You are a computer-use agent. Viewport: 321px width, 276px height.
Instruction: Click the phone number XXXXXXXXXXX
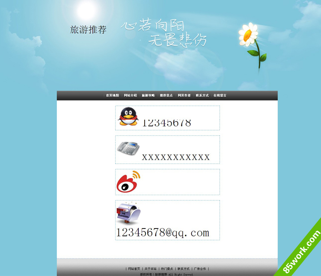coord(176,157)
